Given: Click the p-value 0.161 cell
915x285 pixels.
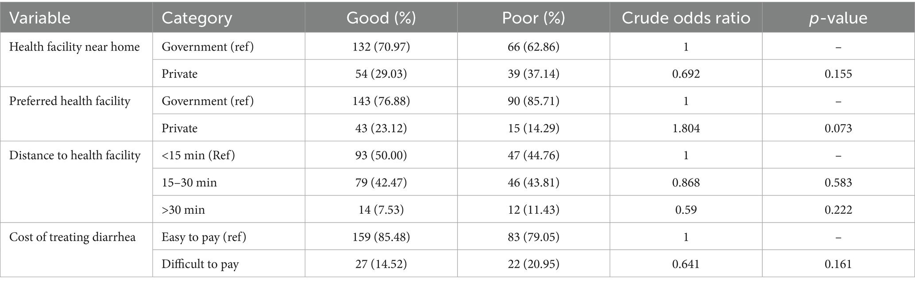Looking at the screenshot, I should (x=838, y=264).
